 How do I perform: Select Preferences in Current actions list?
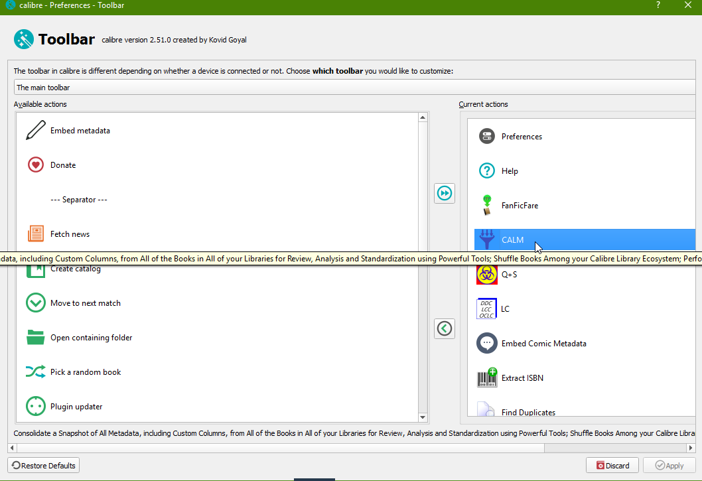point(585,136)
